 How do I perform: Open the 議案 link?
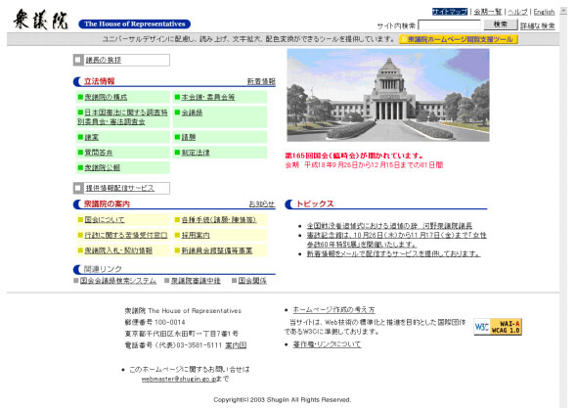(x=92, y=137)
